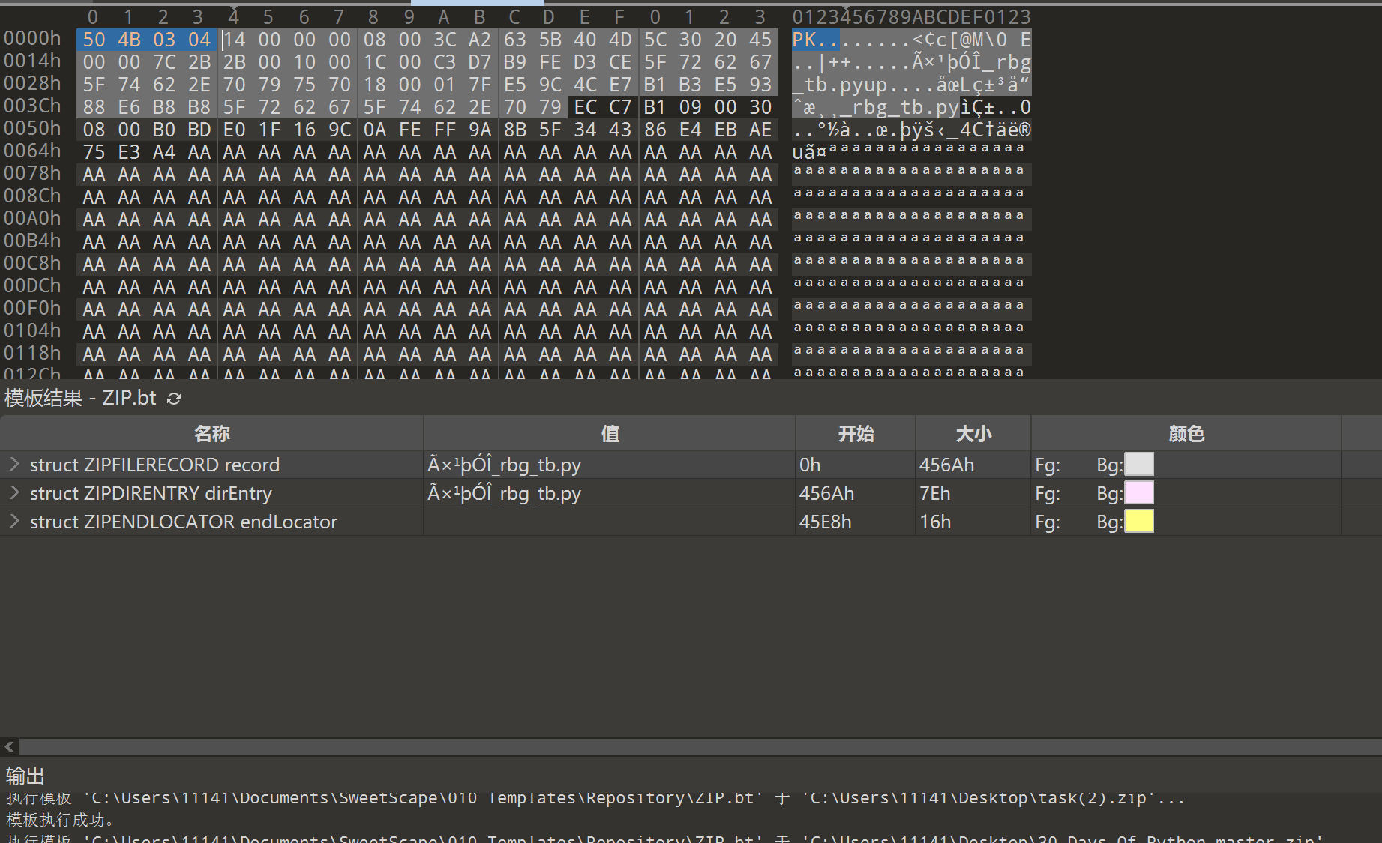The image size is (1382, 843).
Task: Select hex byte A2 in row 0000h
Action: pos(480,40)
